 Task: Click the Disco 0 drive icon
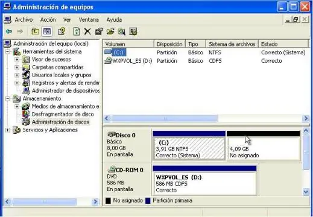pyautogui.click(x=112, y=134)
